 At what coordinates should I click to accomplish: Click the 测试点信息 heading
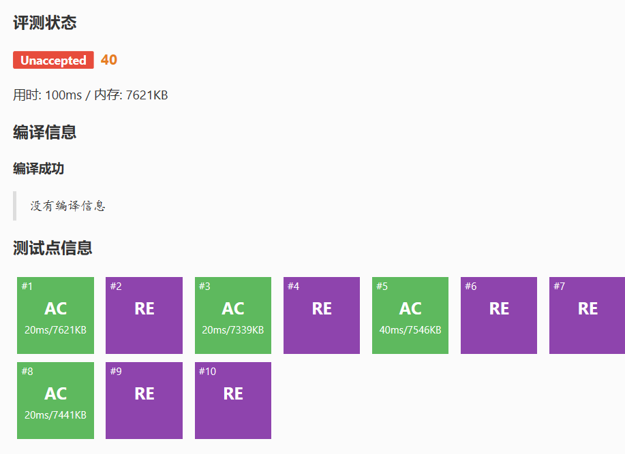pyautogui.click(x=52, y=248)
